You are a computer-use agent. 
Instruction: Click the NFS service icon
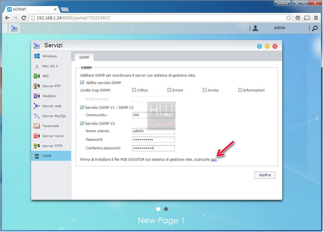(x=37, y=76)
